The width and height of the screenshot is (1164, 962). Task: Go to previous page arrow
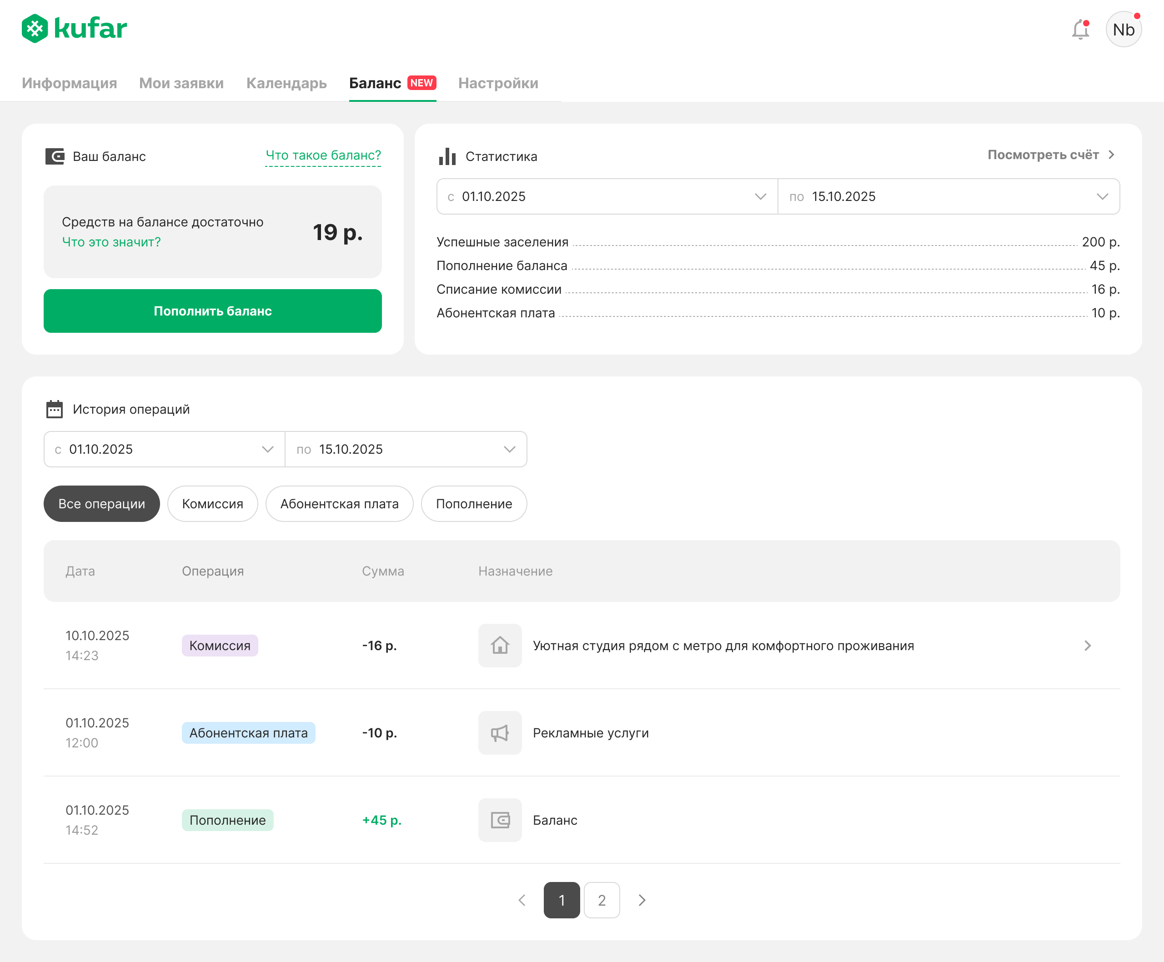coord(522,900)
